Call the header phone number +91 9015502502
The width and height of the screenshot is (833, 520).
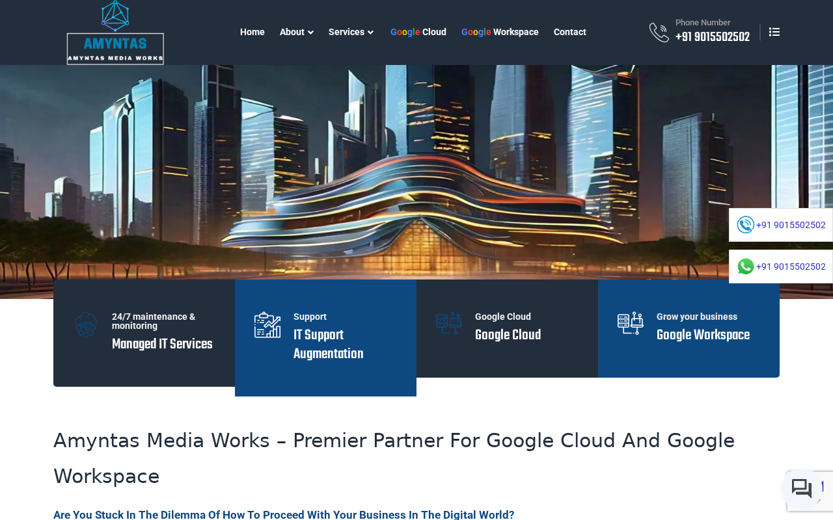pyautogui.click(x=713, y=38)
